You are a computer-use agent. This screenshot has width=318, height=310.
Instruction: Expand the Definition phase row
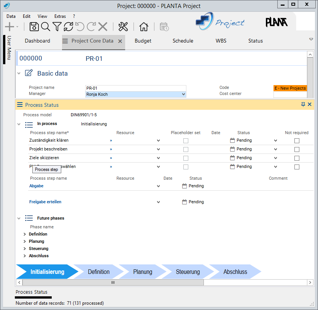tap(25, 234)
